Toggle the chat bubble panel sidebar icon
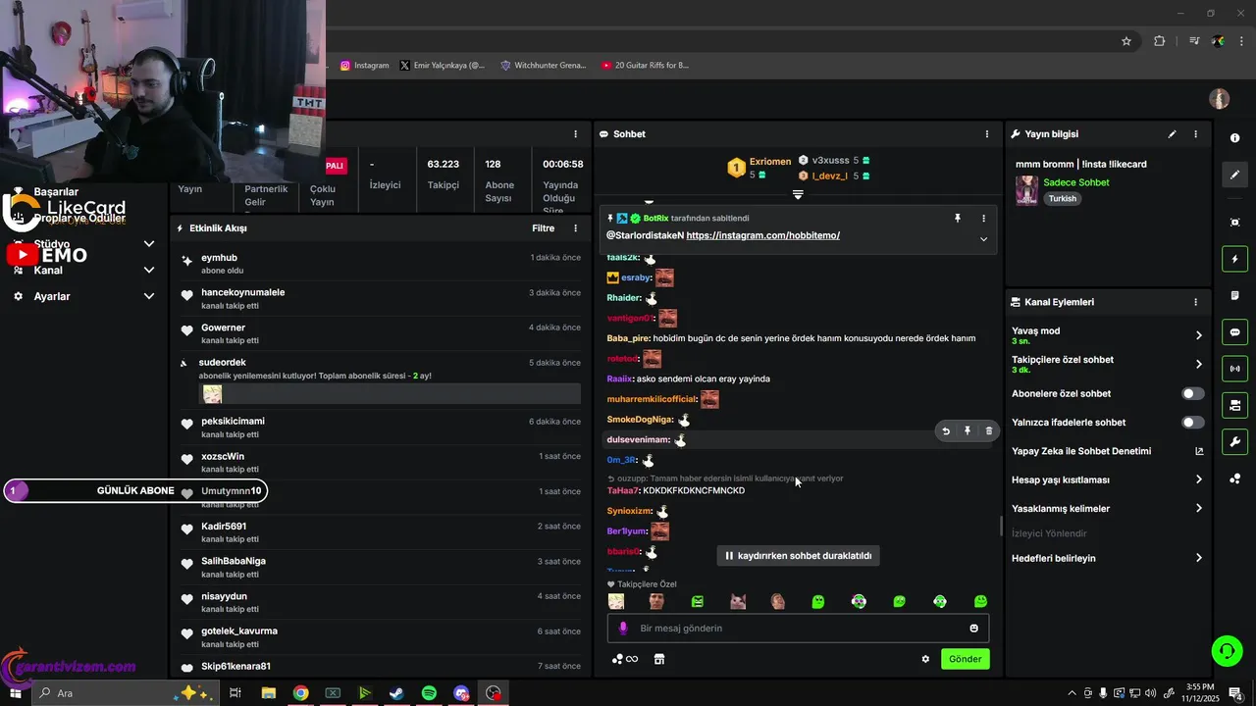1256x706 pixels. tap(1234, 331)
